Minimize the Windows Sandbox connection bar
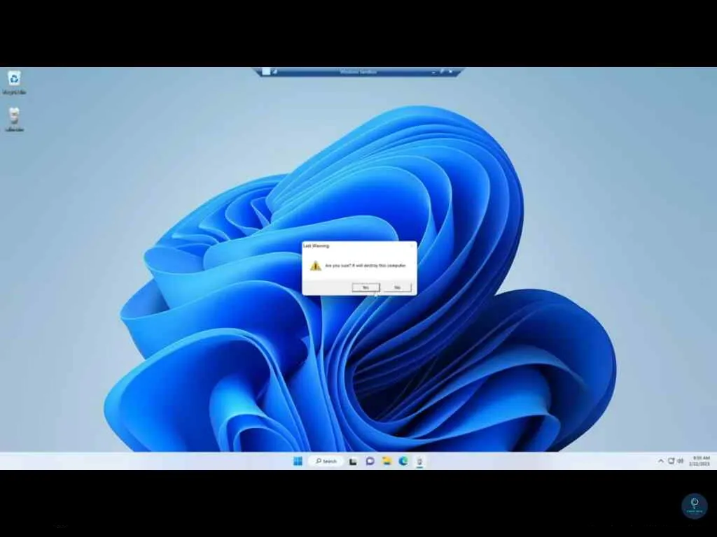This screenshot has height=537, width=717. click(433, 72)
